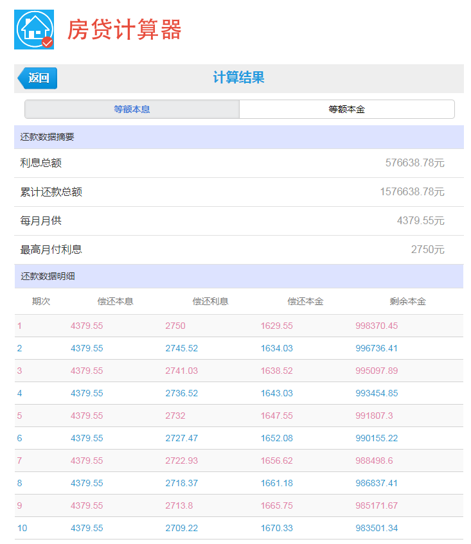Click interest value 2732 in period 5
This screenshot has height=544, width=471.
click(x=175, y=416)
